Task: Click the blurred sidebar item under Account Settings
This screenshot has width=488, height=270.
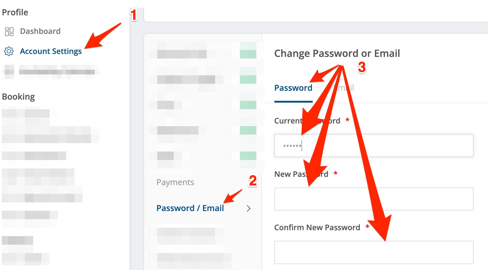Action: point(57,72)
